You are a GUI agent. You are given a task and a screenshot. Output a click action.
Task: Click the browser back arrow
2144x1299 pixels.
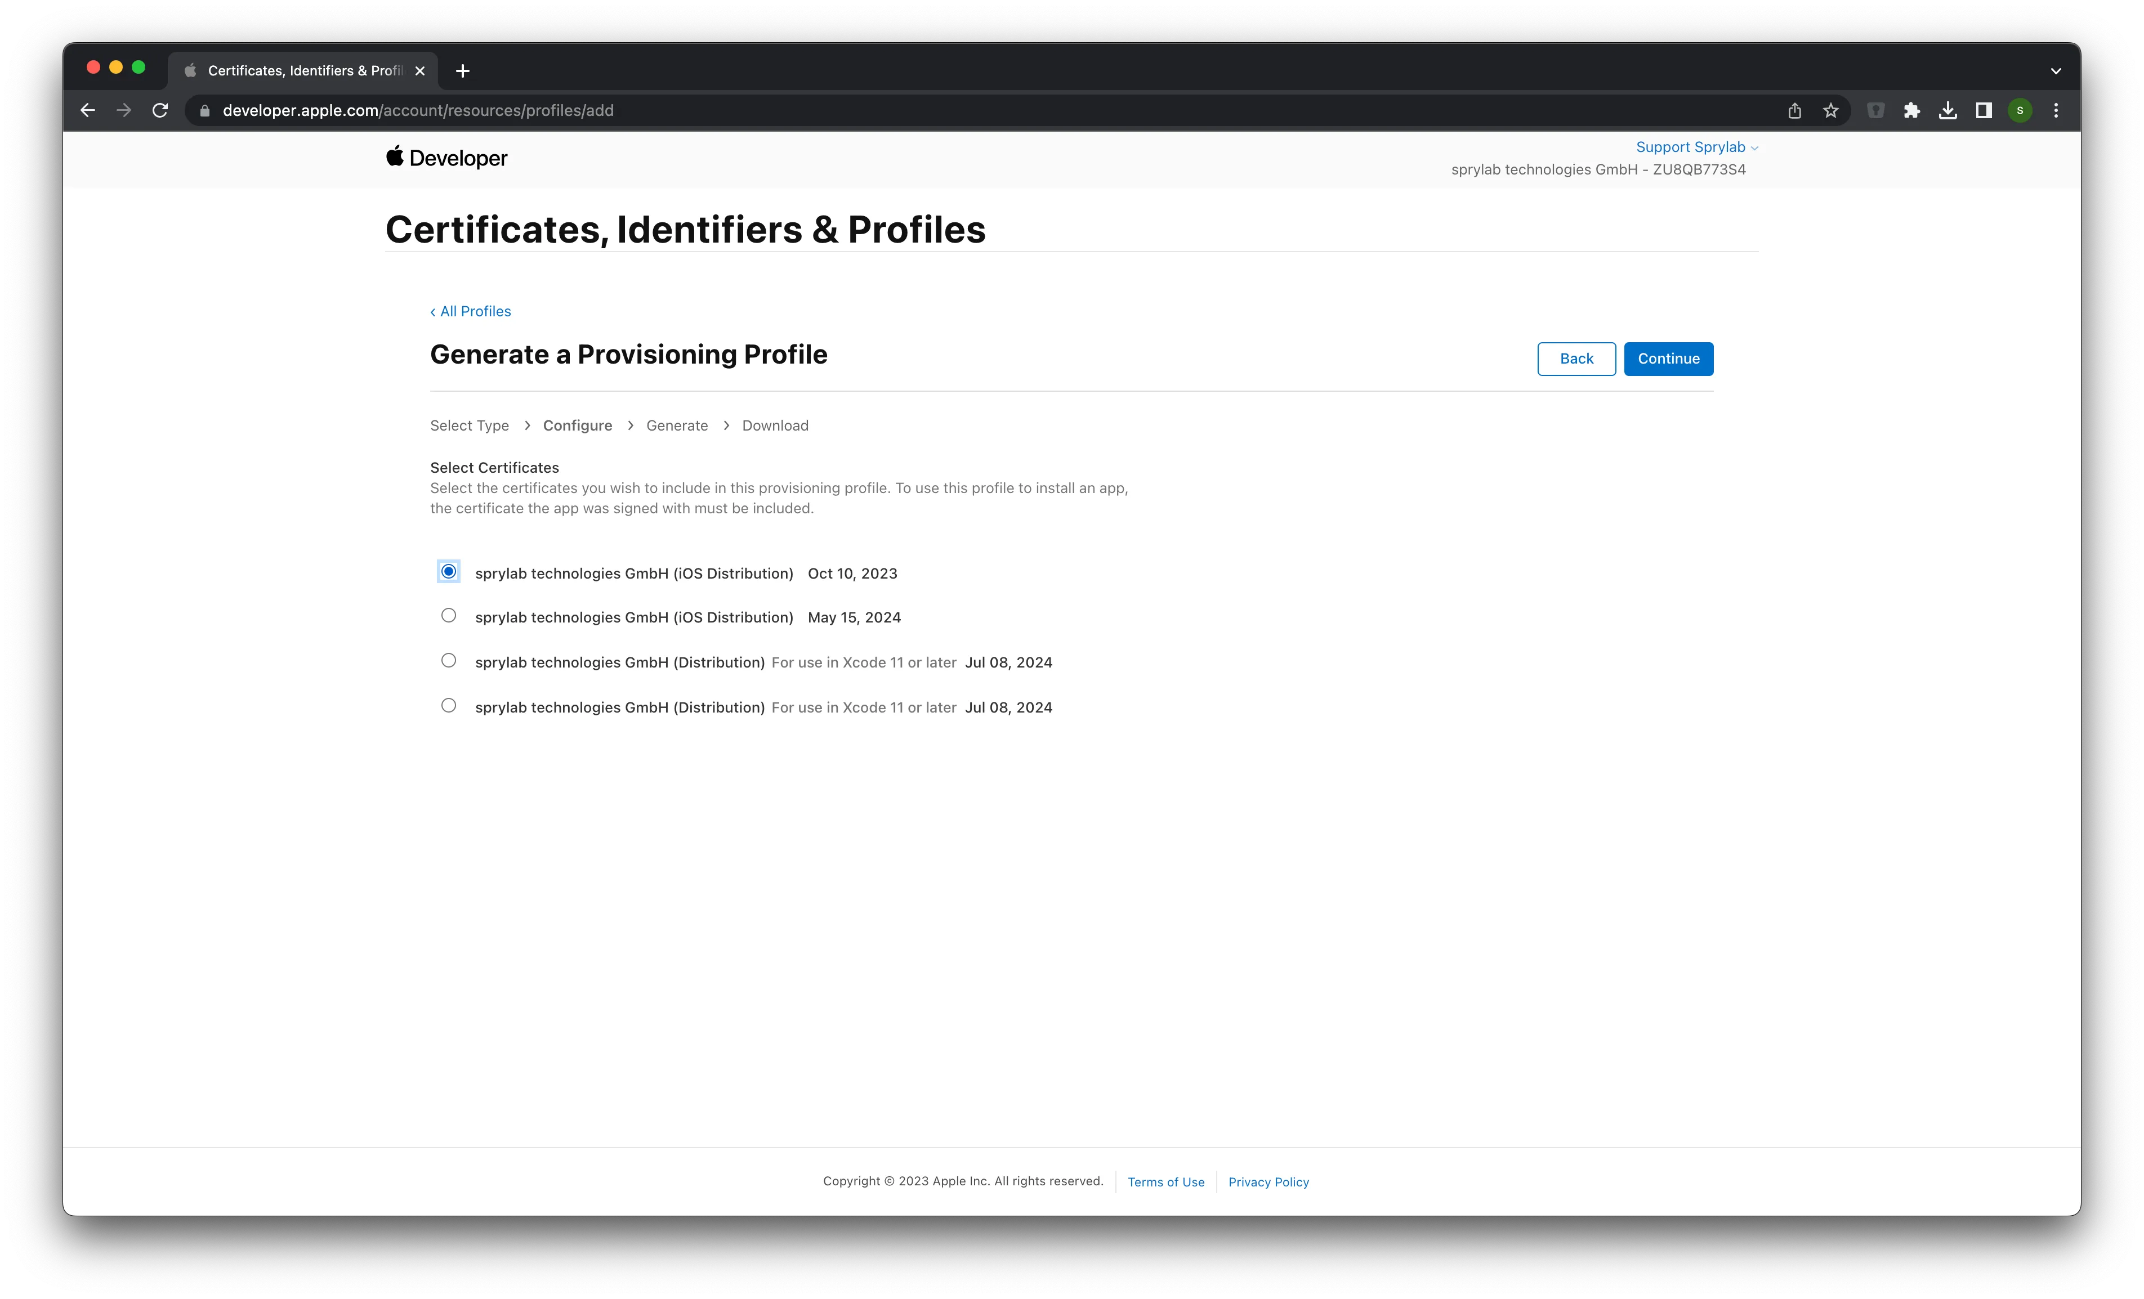click(x=88, y=110)
